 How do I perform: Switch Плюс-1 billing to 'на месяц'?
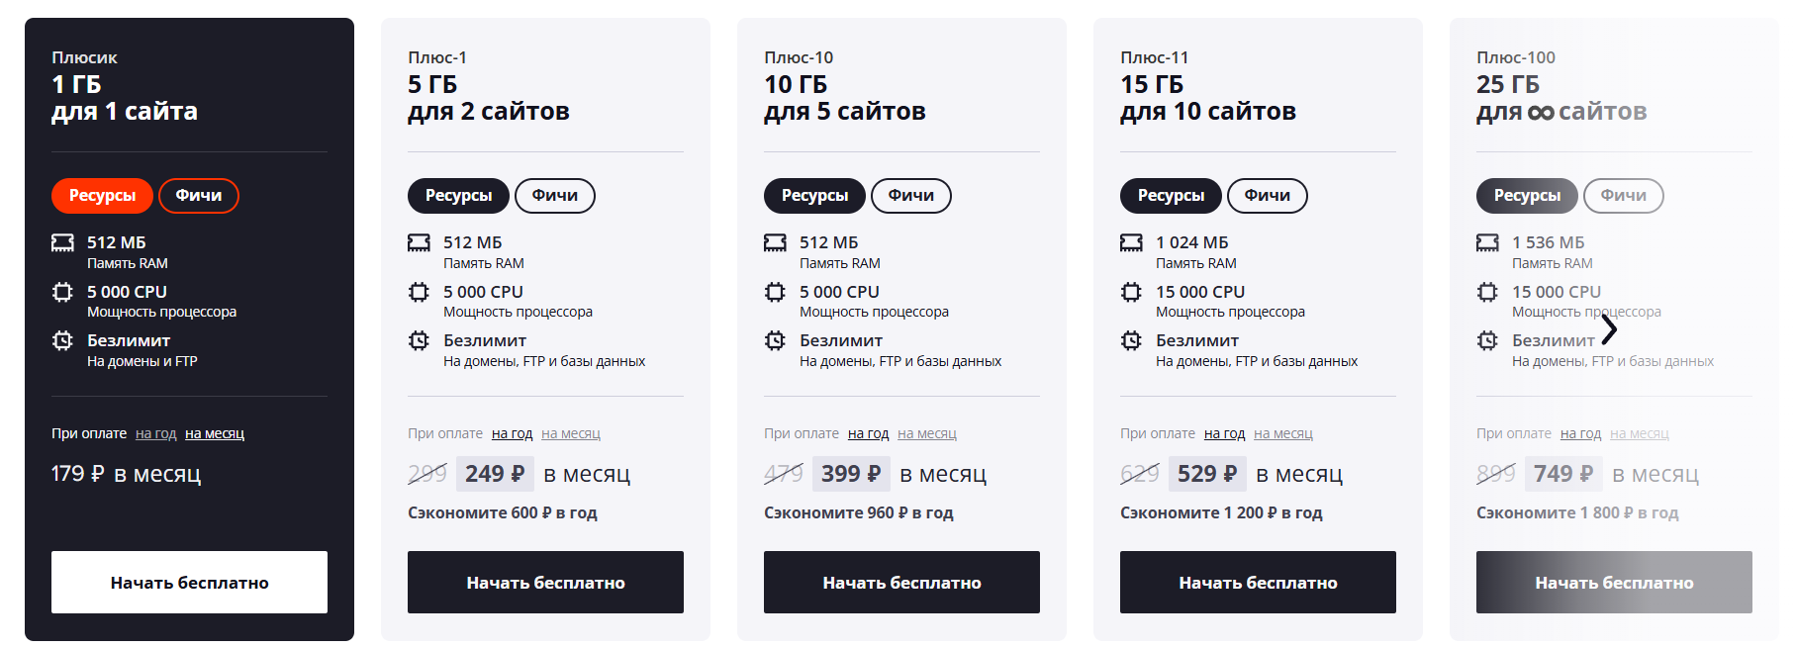click(571, 433)
